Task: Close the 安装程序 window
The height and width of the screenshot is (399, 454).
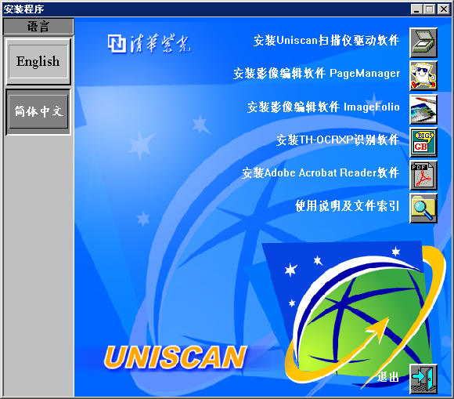Action: coord(443,9)
